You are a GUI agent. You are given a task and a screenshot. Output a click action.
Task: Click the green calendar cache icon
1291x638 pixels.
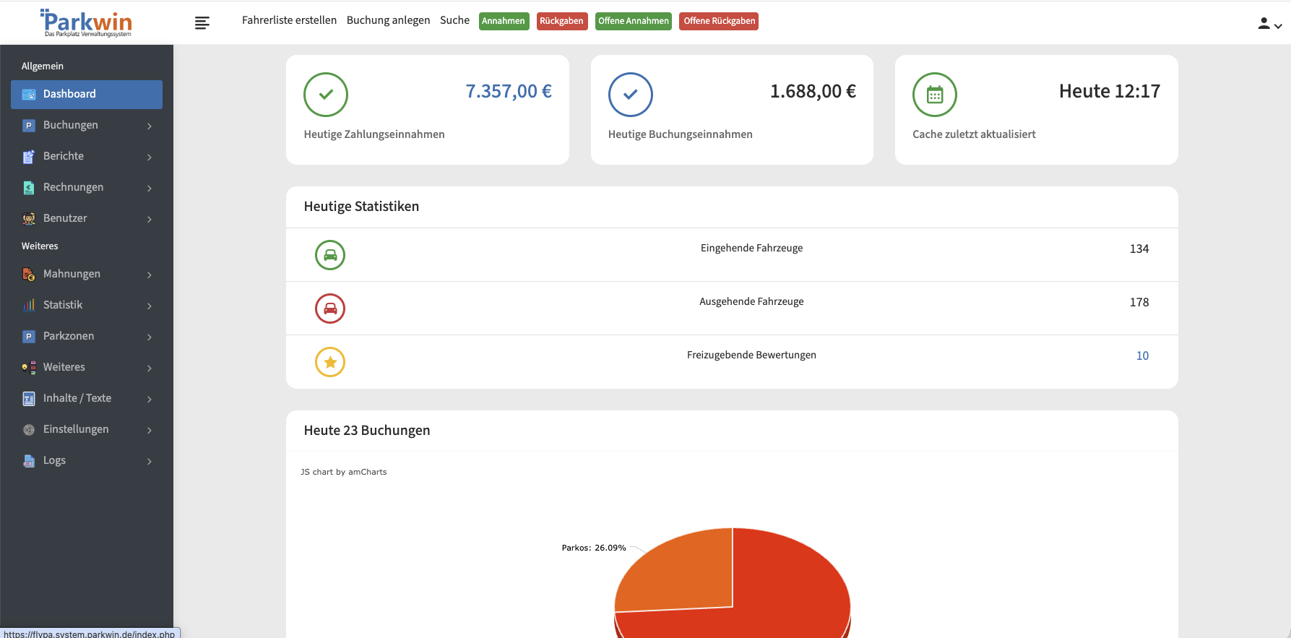pos(935,95)
